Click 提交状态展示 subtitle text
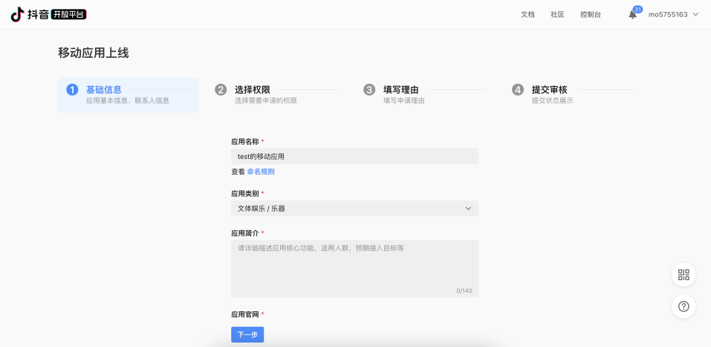 [552, 101]
